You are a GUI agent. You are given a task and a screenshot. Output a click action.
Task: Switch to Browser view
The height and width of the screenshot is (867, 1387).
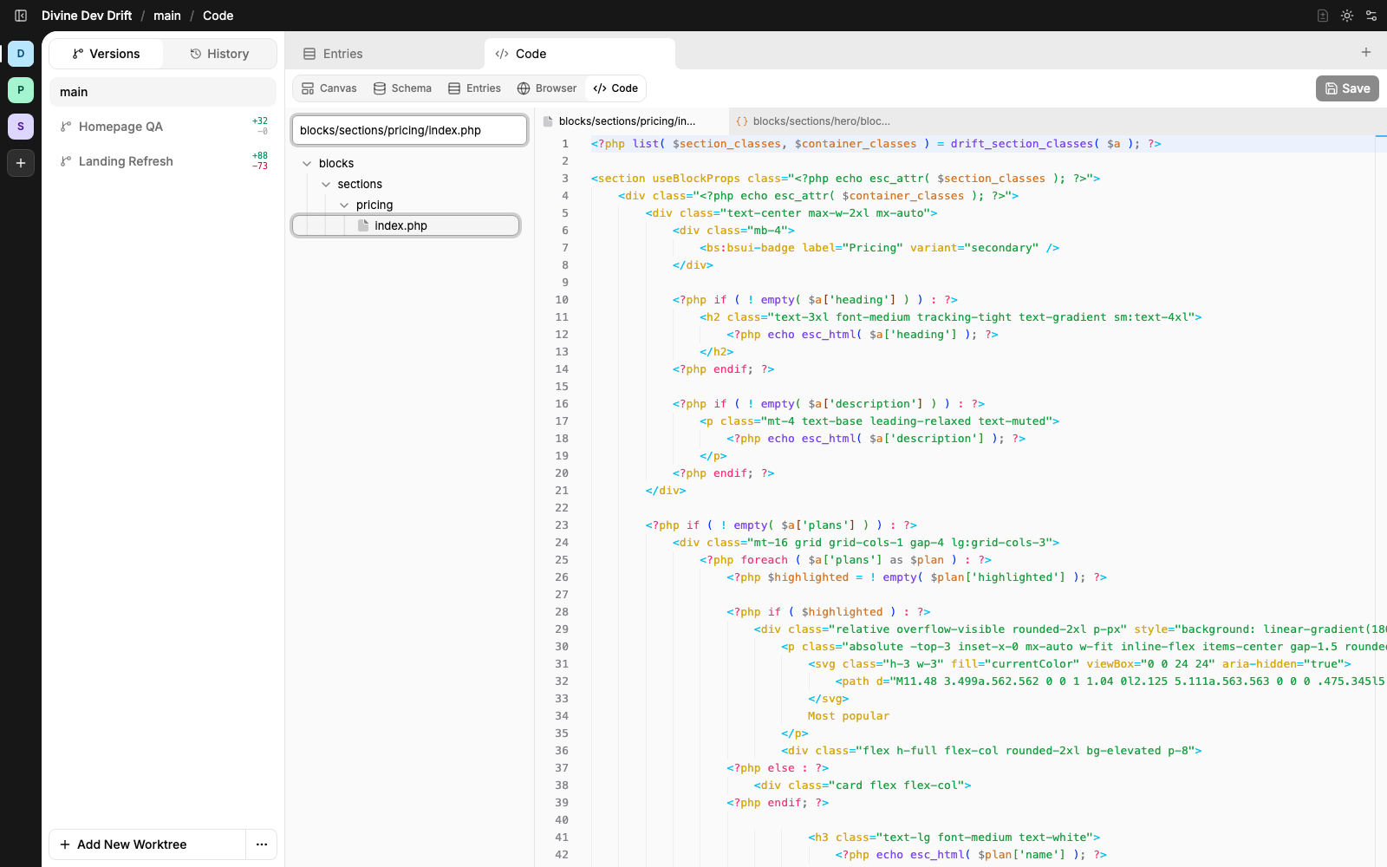(x=547, y=88)
